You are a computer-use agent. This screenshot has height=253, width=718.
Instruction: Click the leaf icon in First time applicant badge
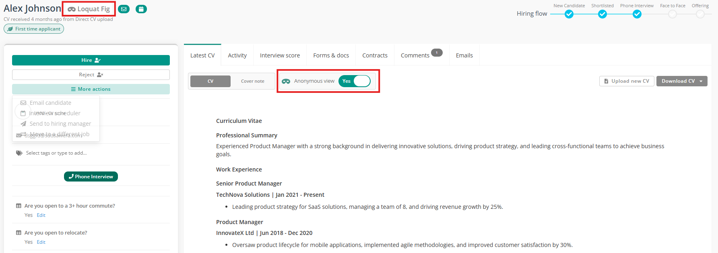10,29
